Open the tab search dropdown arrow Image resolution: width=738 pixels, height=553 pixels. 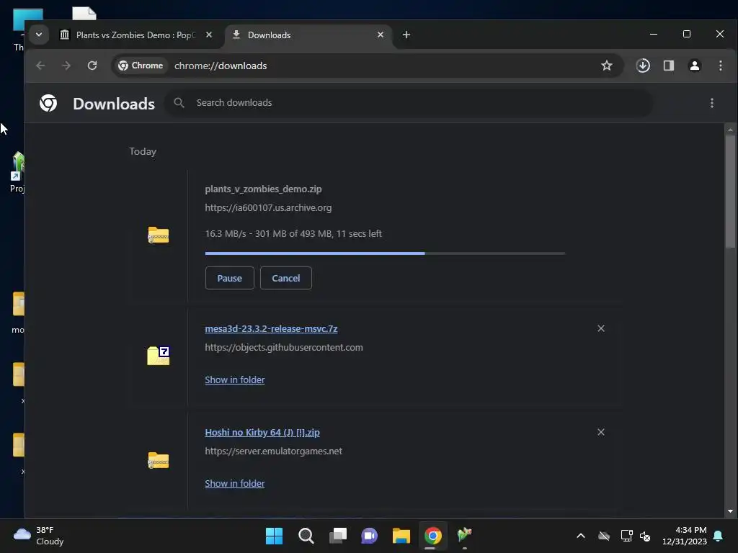coord(39,35)
